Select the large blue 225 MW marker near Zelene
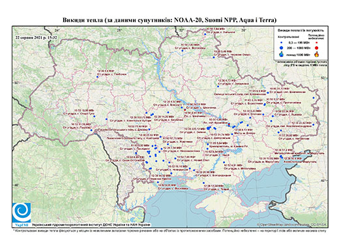The height and width of the screenshot is (240, 339). (x=208, y=128)
